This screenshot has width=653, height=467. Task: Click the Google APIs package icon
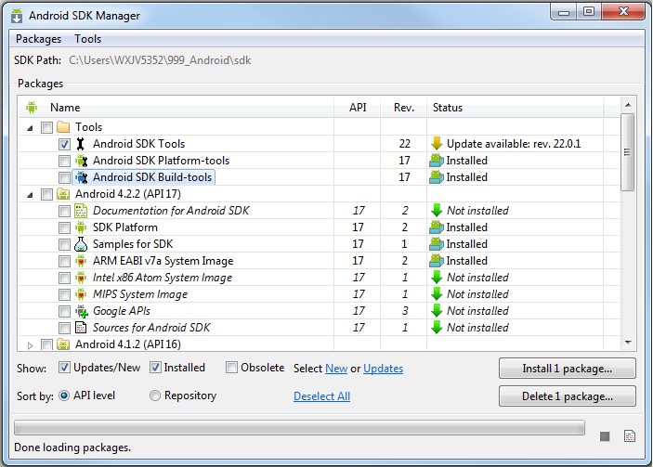coord(80,311)
